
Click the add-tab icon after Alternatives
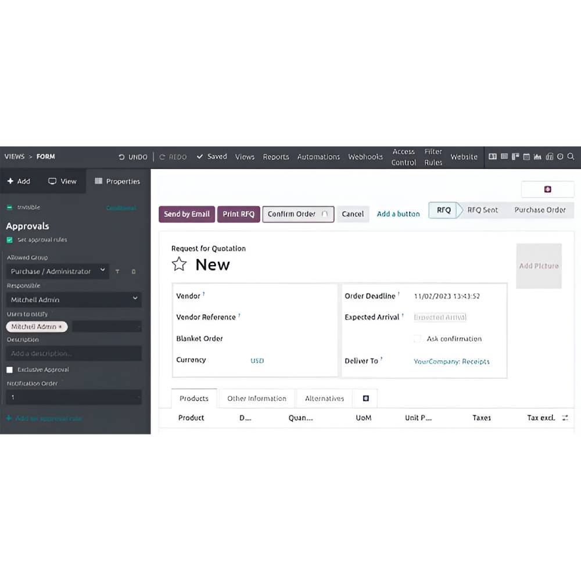click(365, 398)
